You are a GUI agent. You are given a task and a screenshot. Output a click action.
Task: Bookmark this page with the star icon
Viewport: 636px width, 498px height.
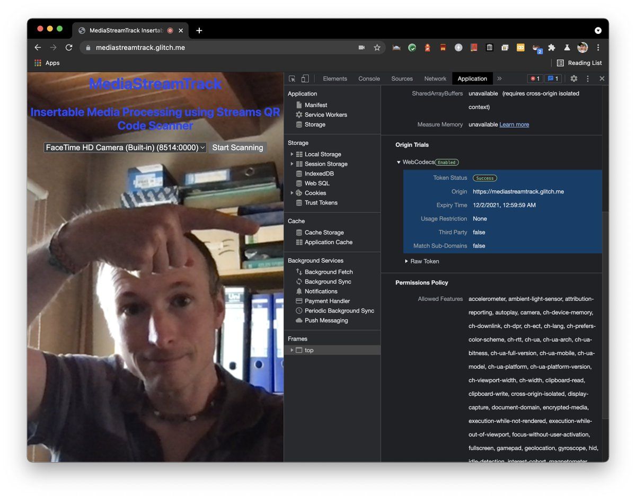point(377,48)
